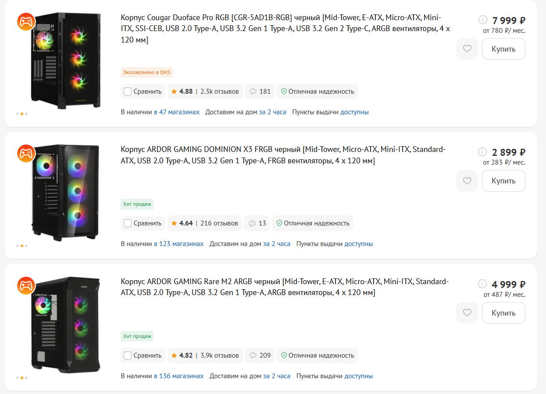Open comments count 209 on Rare M2
546x394 pixels.
click(x=260, y=355)
